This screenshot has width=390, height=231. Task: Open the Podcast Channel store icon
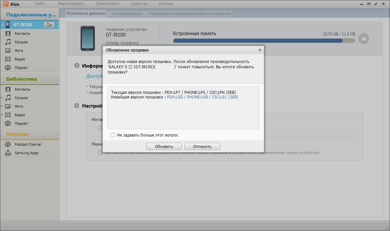pyautogui.click(x=8, y=144)
